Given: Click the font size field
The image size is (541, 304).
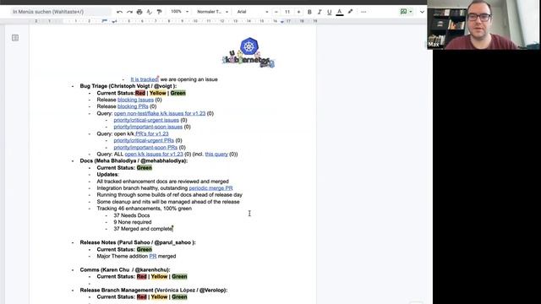Looking at the screenshot, I should pos(287,12).
